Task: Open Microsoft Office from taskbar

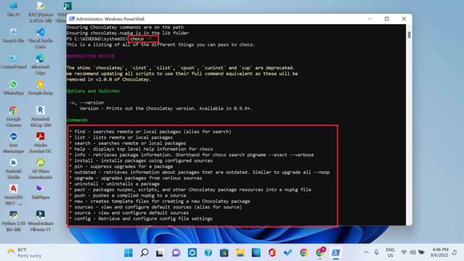Action: (x=272, y=252)
